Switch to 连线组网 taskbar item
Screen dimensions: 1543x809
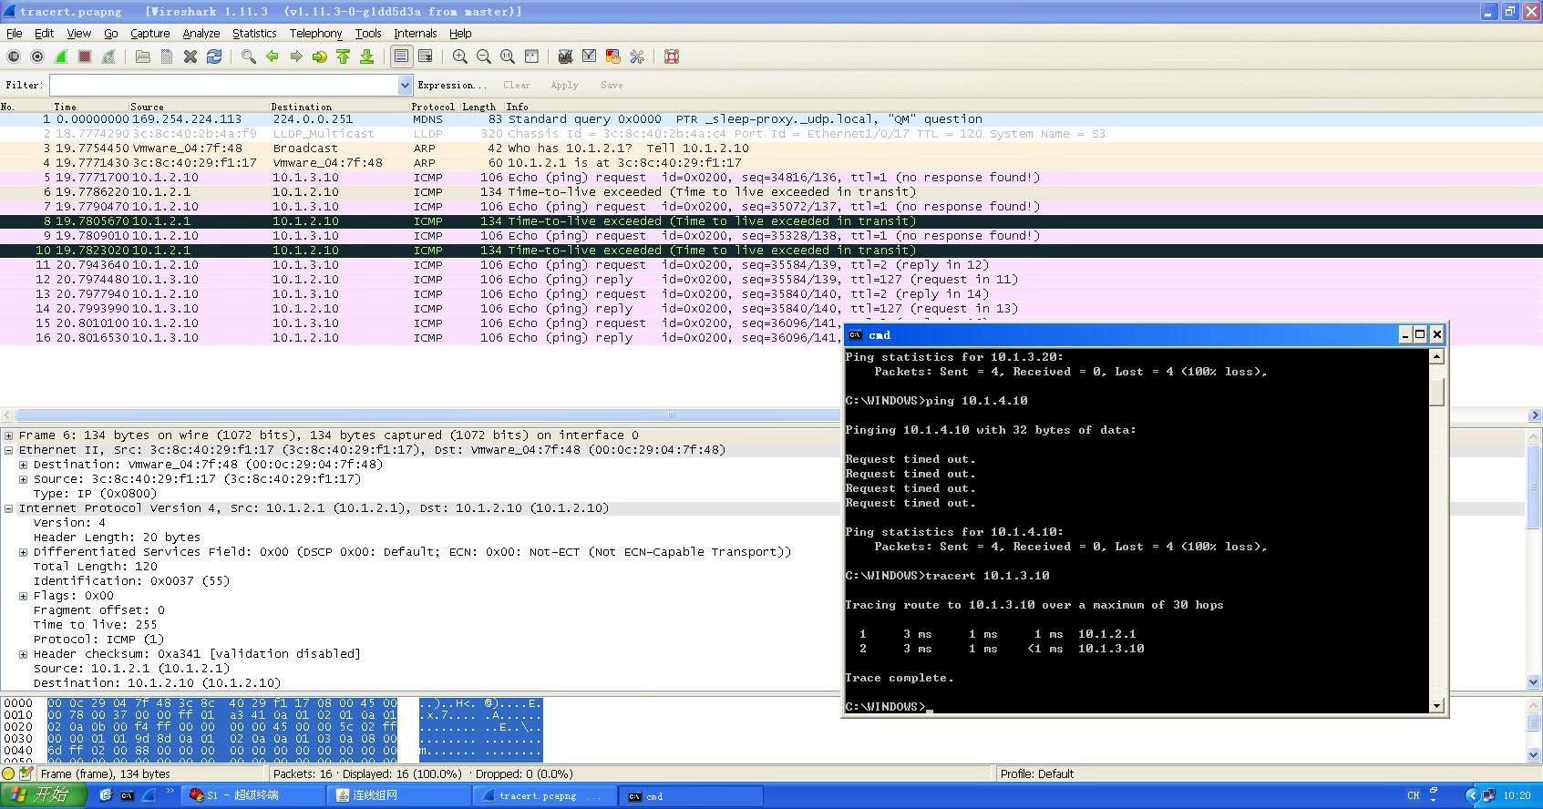point(398,795)
